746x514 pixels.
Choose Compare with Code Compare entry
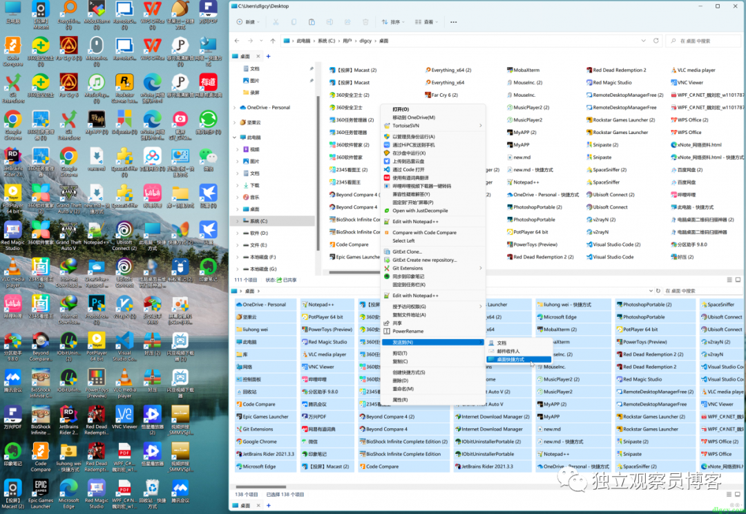coord(433,233)
